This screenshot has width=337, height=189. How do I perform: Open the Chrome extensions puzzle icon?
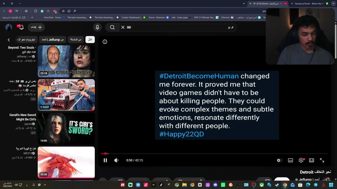coord(36,11)
